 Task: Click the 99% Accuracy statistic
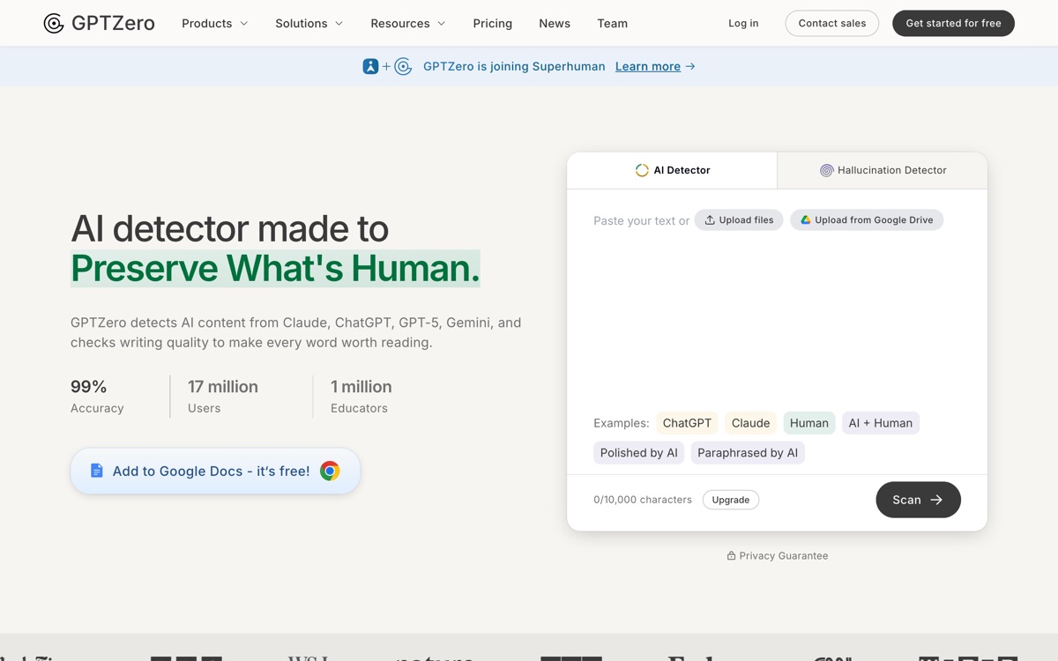97,397
